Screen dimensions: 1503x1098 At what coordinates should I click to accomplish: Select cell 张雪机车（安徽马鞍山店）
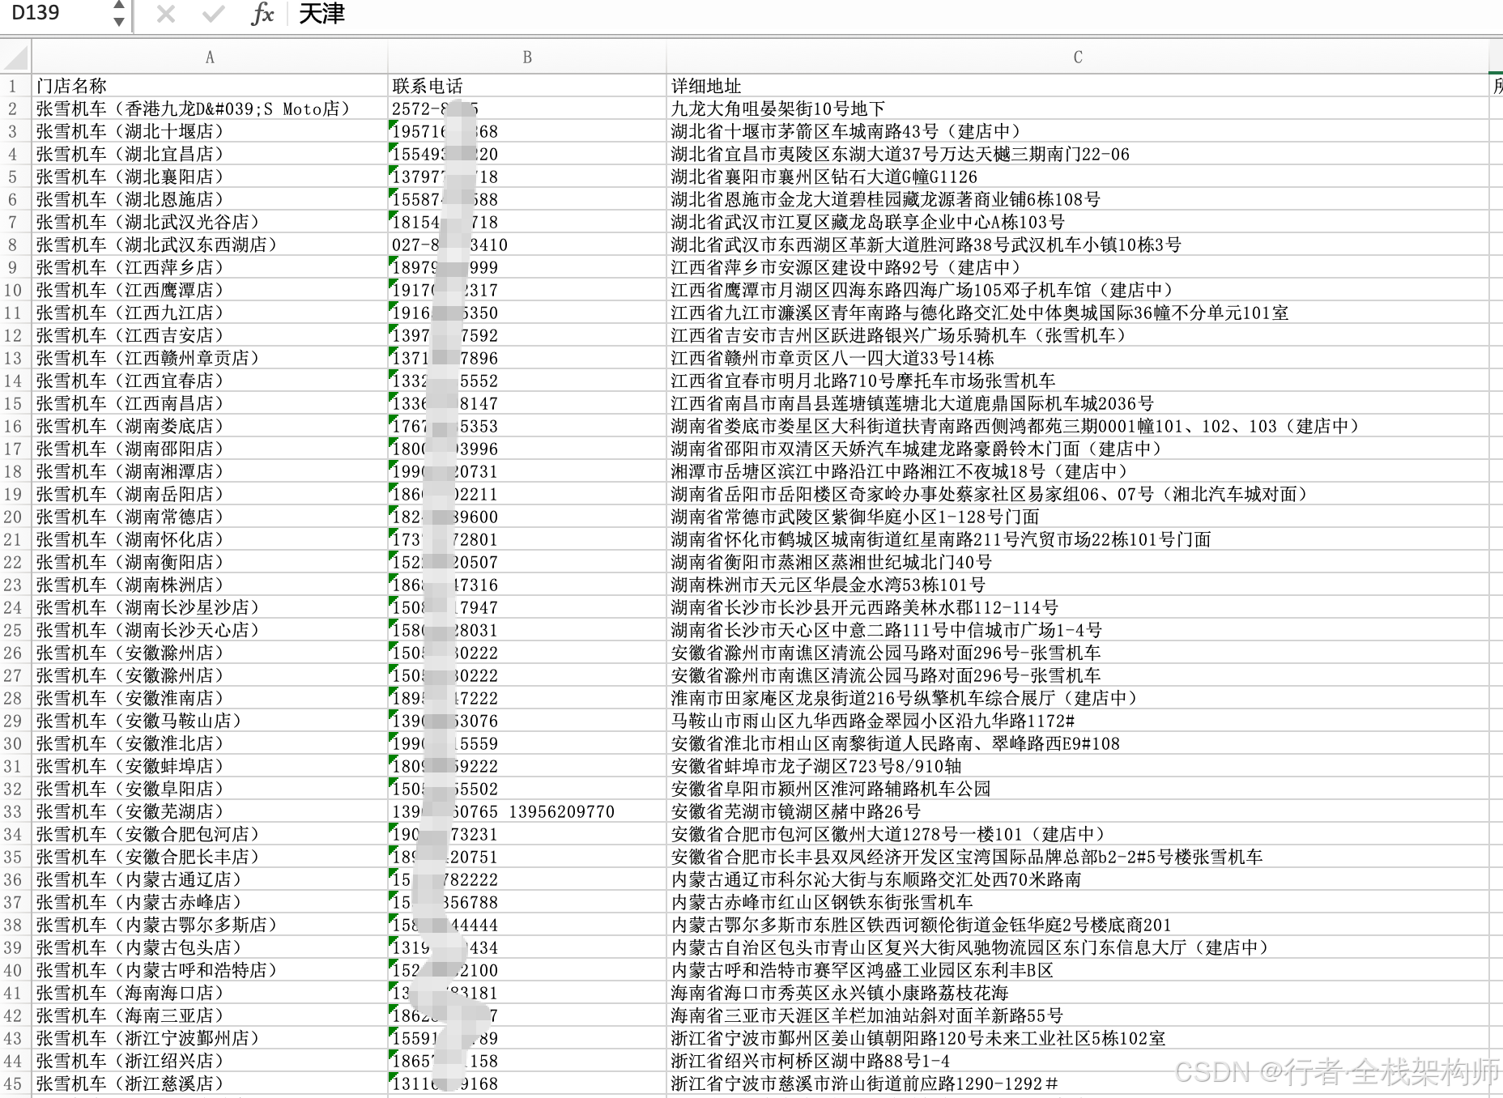point(210,721)
